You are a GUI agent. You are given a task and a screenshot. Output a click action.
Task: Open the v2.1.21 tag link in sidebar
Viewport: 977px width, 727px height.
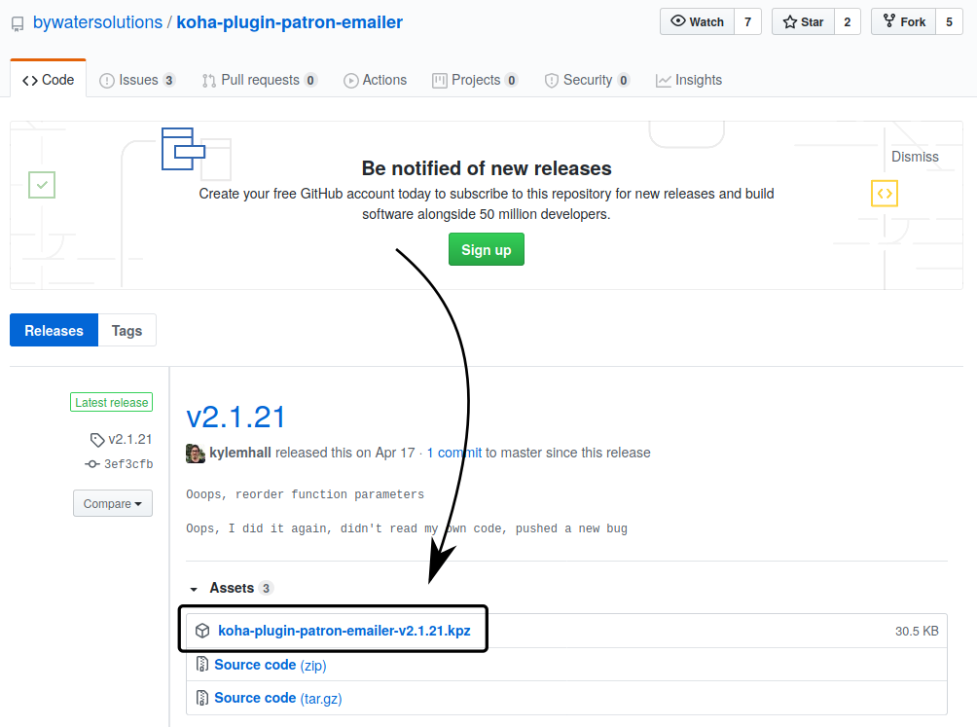122,439
